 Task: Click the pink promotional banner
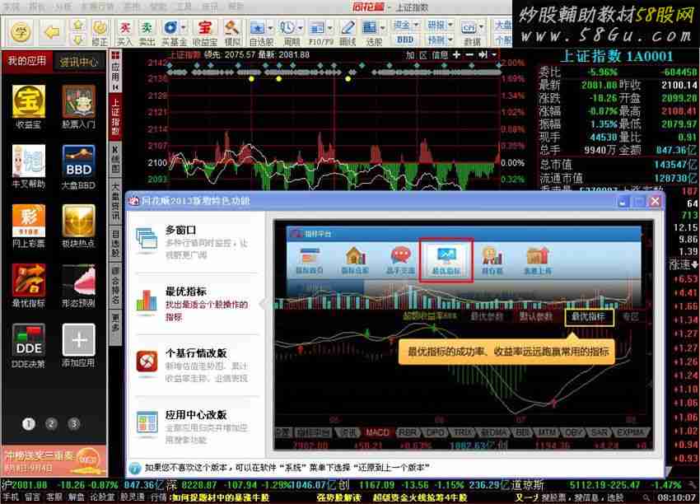[54, 460]
